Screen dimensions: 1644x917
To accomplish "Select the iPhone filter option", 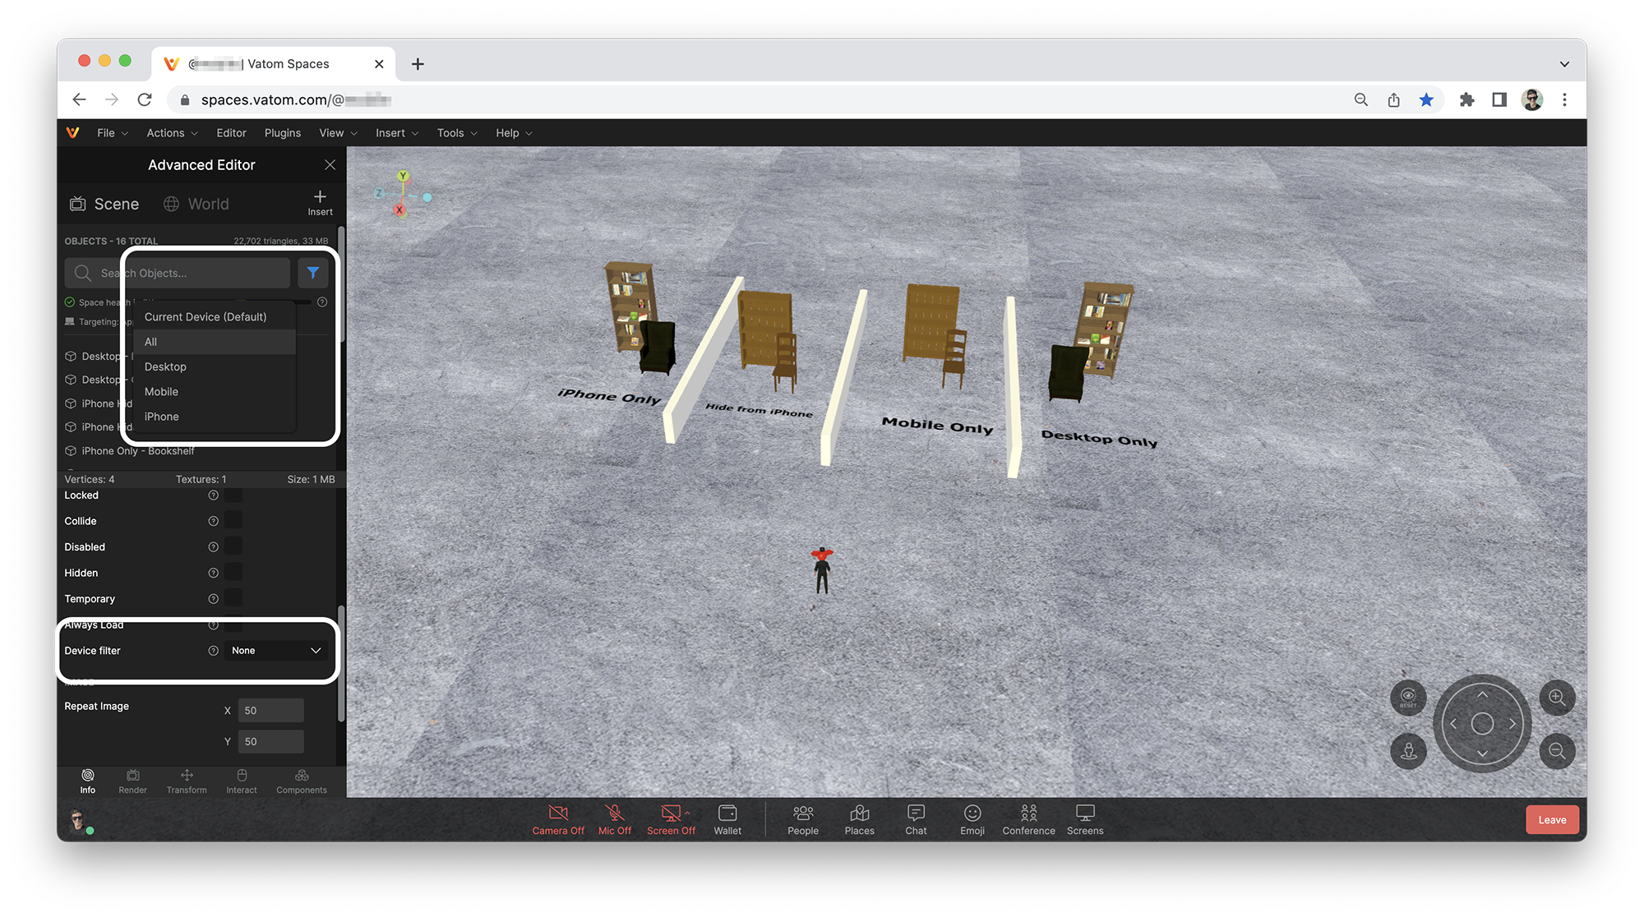I will (x=215, y=417).
